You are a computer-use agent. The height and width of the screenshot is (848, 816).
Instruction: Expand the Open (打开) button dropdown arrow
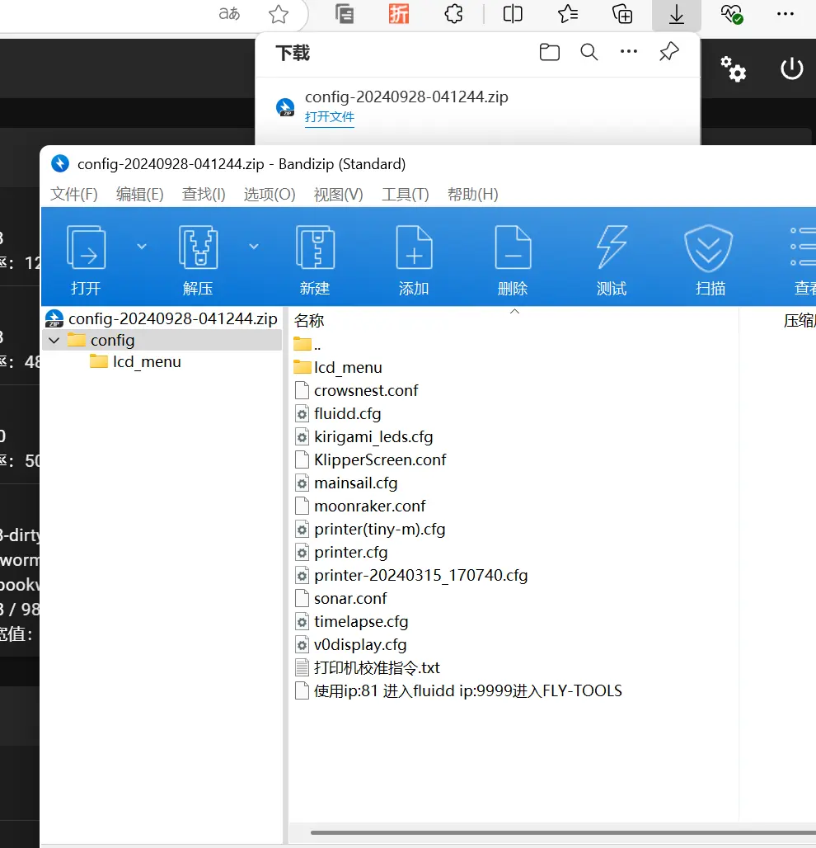142,247
